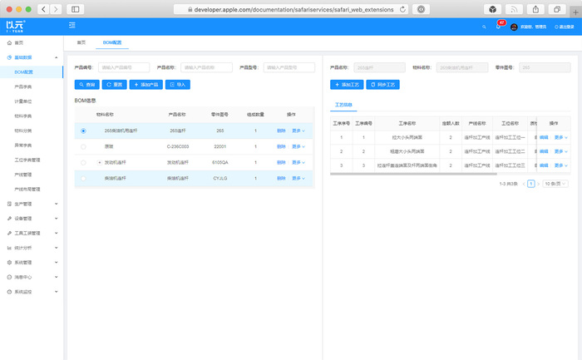Viewport: 582px width, 360px height.
Task: Expand 生产管理 menu in sidebar
Action: click(29, 203)
